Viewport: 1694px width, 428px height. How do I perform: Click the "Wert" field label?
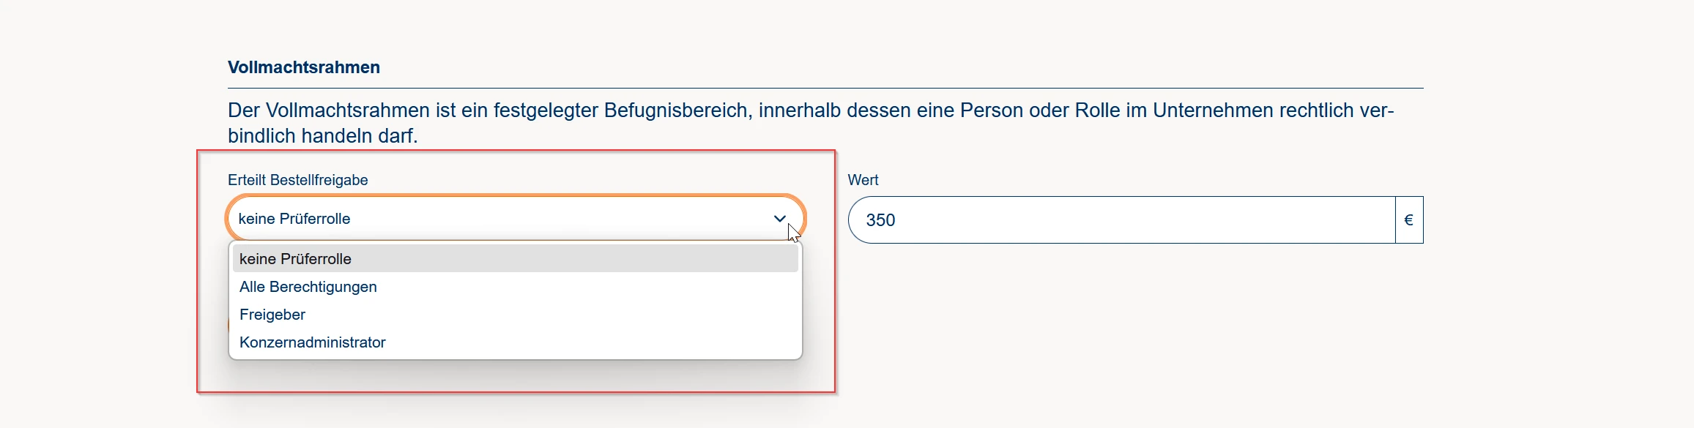tap(863, 180)
